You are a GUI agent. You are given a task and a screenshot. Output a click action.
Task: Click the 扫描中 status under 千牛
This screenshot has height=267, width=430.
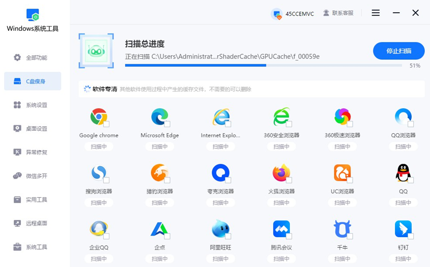click(x=342, y=258)
